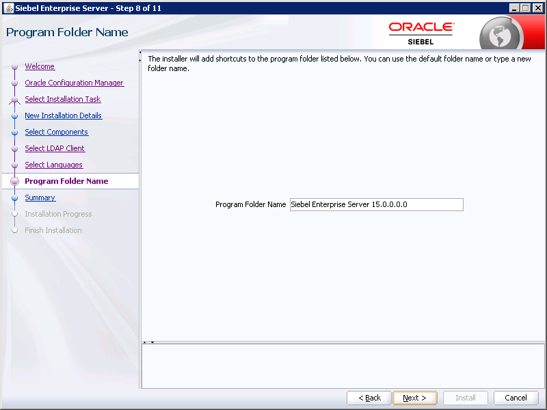Open the Welcome step link

(x=40, y=66)
